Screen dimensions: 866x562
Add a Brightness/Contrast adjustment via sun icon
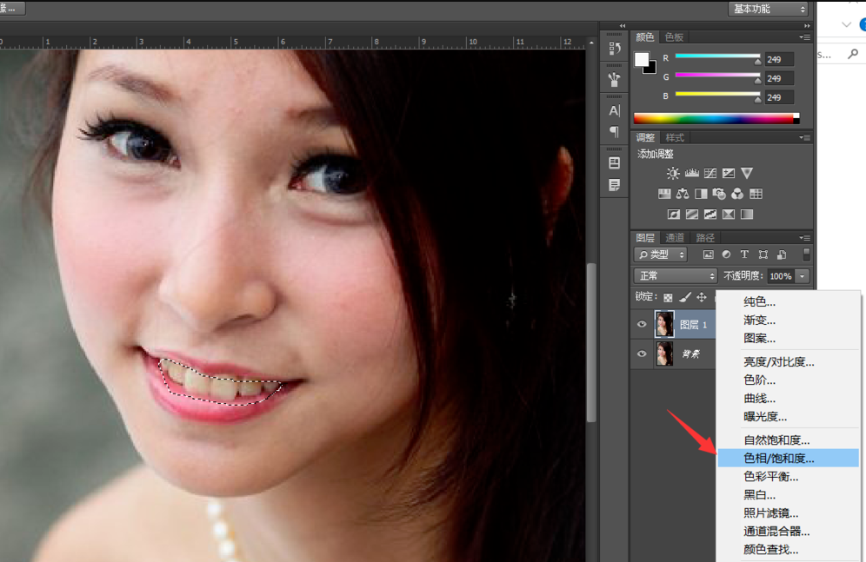pos(673,174)
